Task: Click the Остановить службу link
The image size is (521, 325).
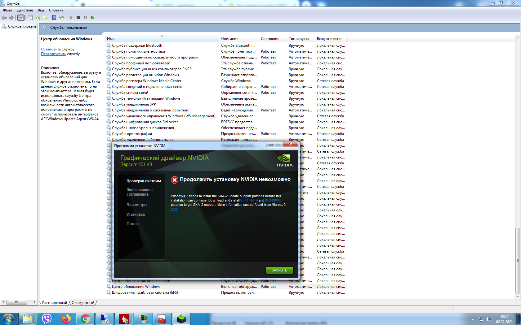Action: click(x=51, y=49)
